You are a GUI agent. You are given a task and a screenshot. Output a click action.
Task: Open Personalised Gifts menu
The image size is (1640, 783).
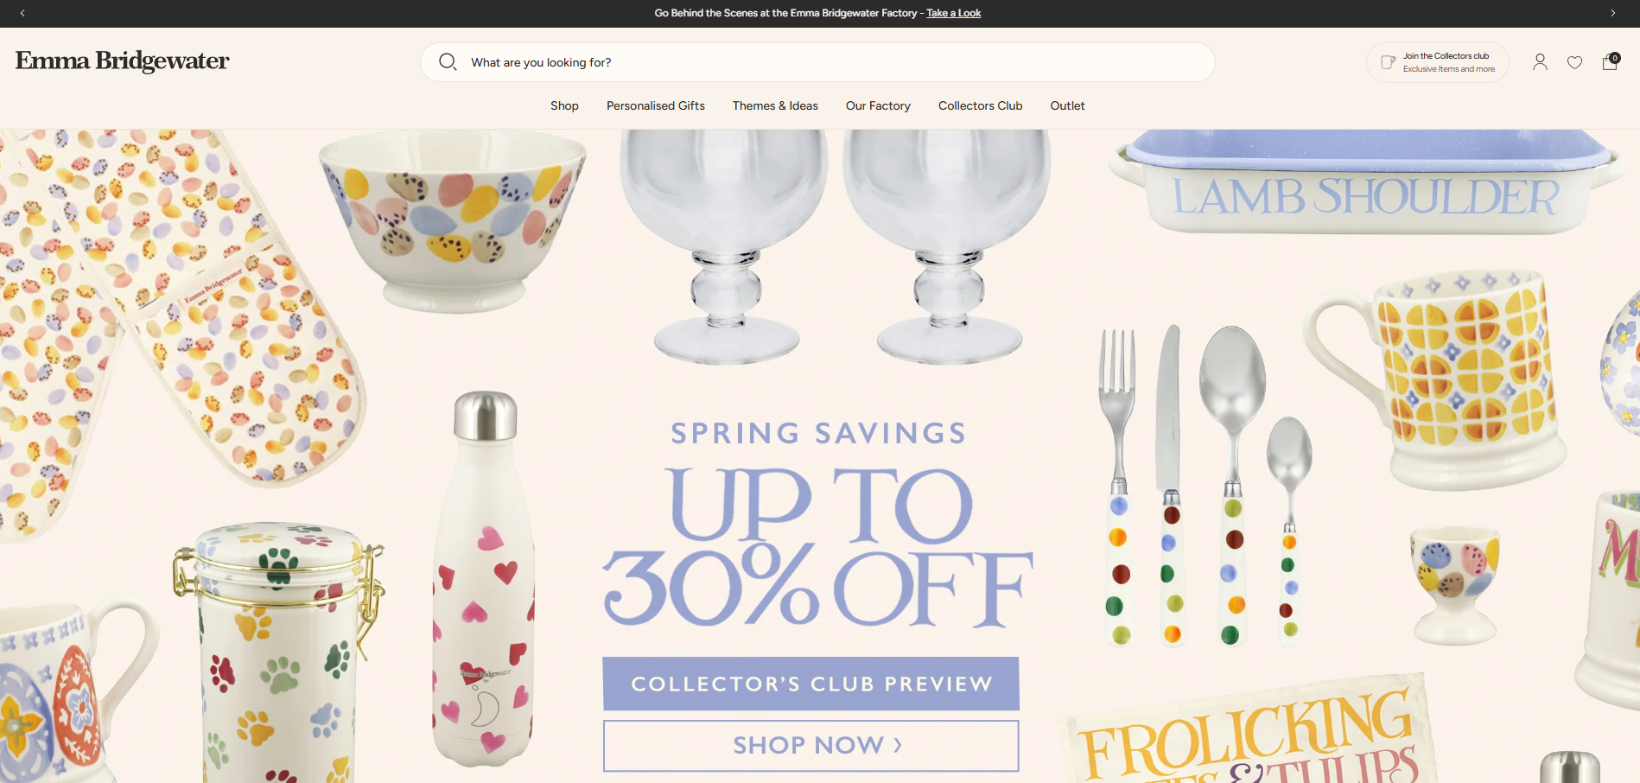656,105
